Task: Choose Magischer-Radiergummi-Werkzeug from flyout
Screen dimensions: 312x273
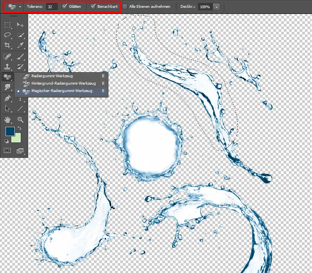Action: pos(62,91)
